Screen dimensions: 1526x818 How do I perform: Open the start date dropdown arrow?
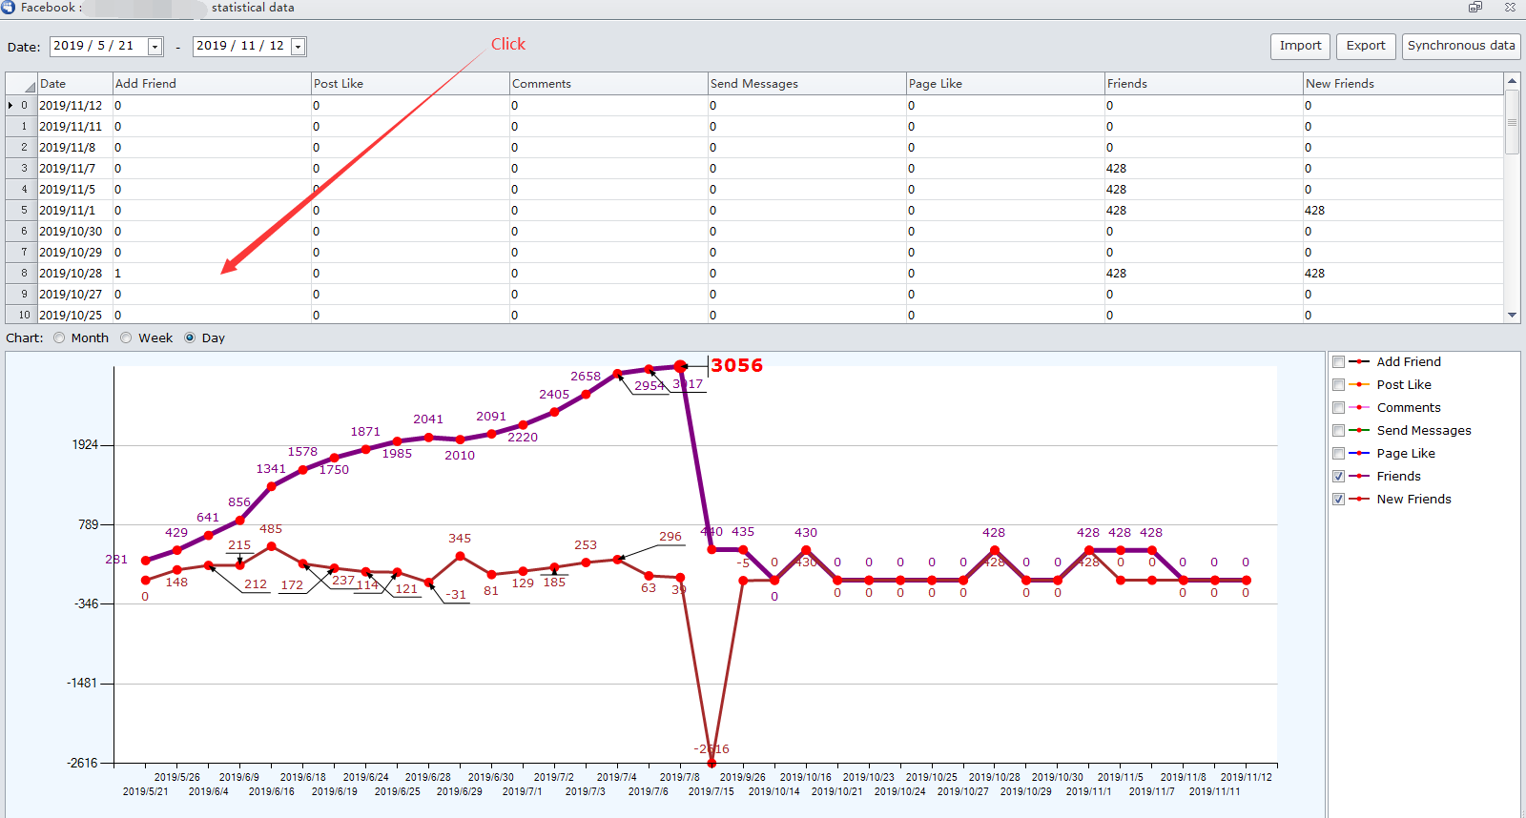point(155,47)
